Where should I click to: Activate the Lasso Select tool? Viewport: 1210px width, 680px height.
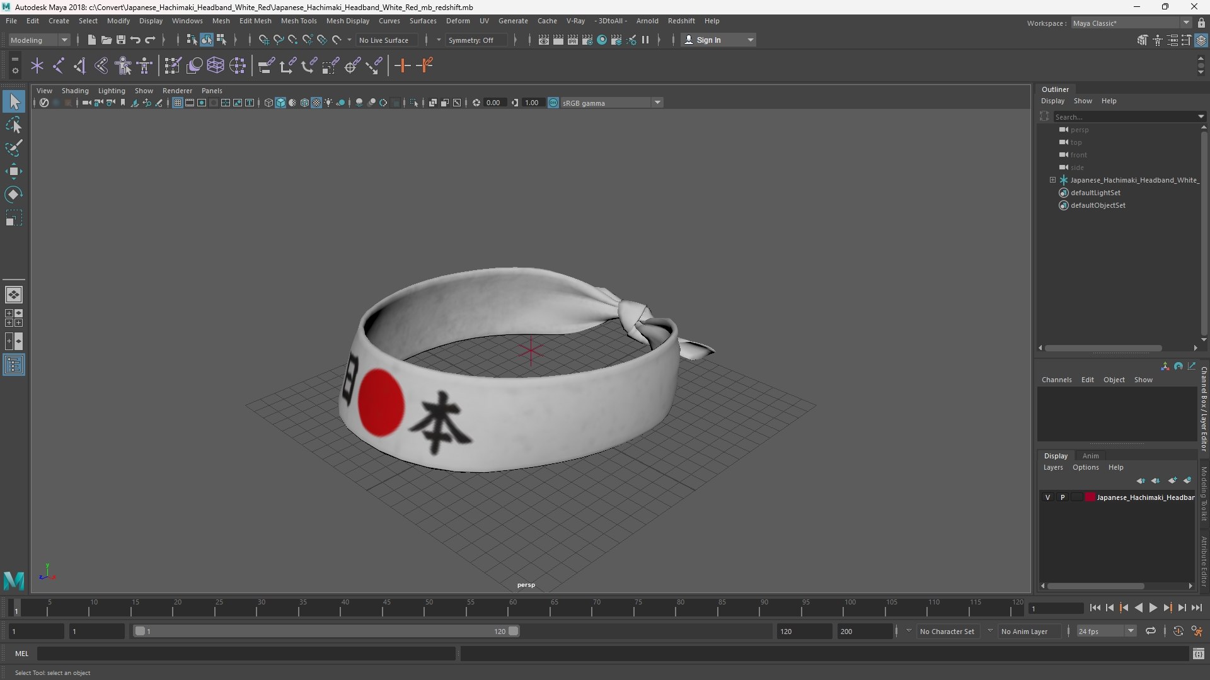(x=14, y=125)
